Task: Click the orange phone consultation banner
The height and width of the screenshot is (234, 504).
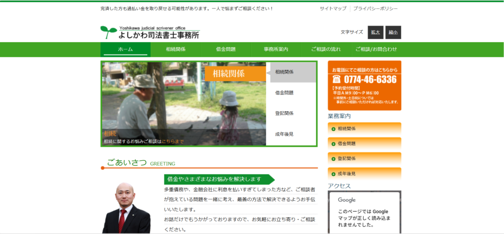Action: tap(364, 86)
